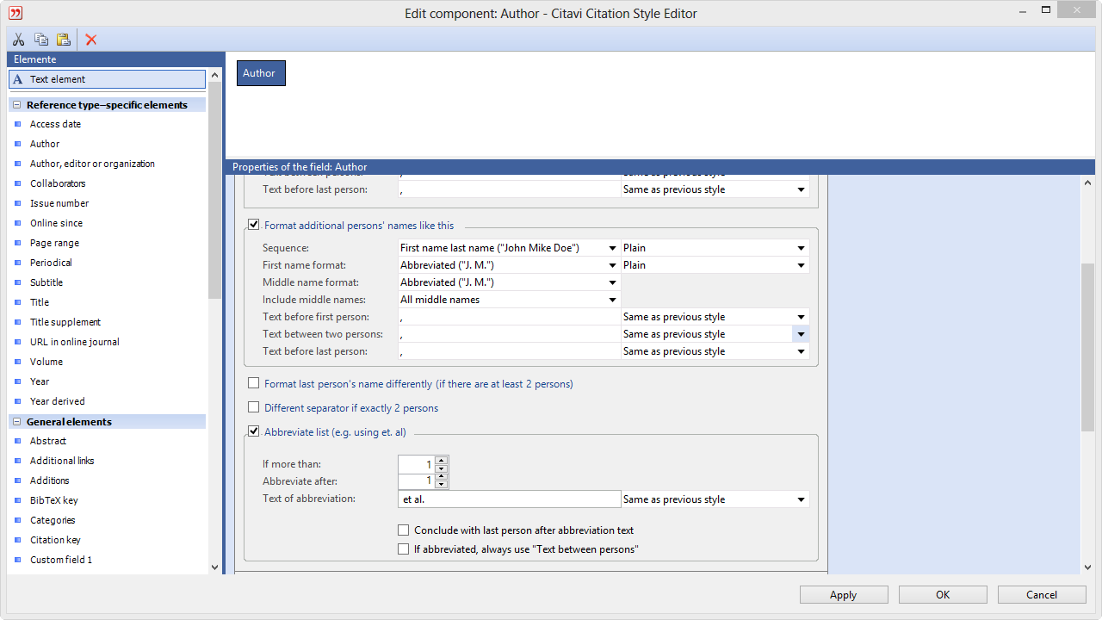The height and width of the screenshot is (620, 1102).
Task: Select the Year derived element
Action: 57,401
